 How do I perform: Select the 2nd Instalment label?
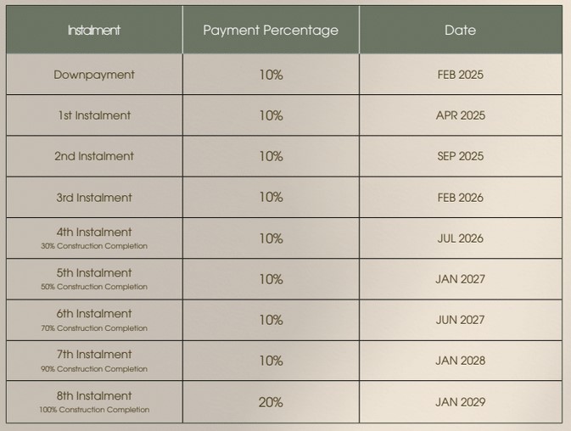coord(94,156)
